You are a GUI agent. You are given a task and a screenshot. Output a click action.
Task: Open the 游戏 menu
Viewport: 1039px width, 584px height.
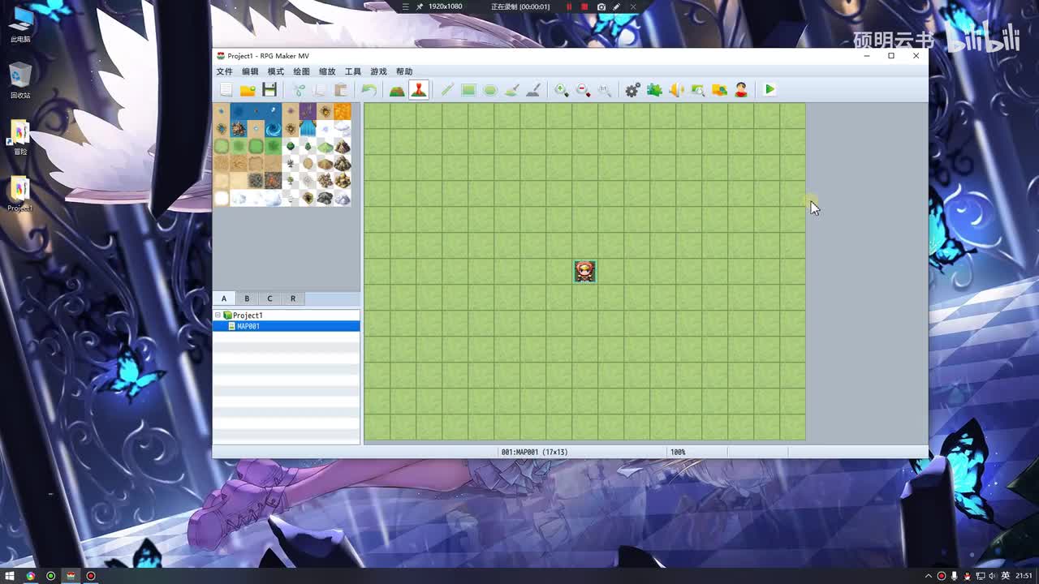click(x=378, y=71)
